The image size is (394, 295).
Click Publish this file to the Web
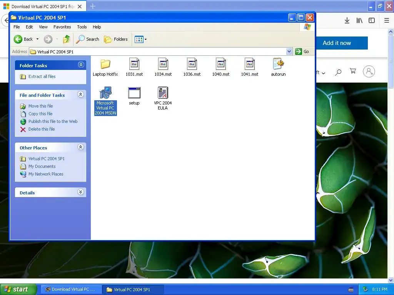pyautogui.click(x=53, y=121)
